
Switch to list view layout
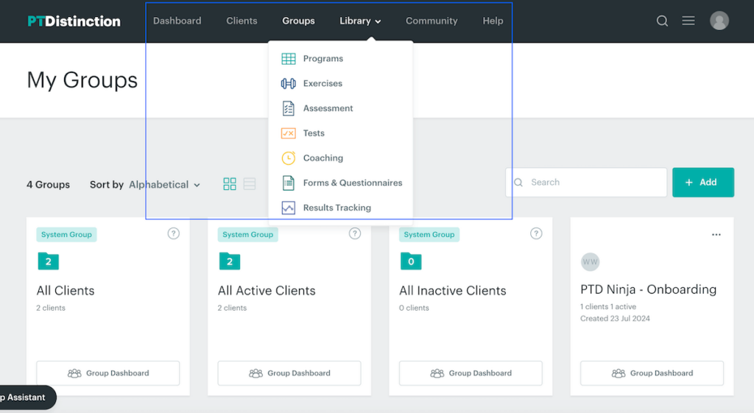pos(250,184)
